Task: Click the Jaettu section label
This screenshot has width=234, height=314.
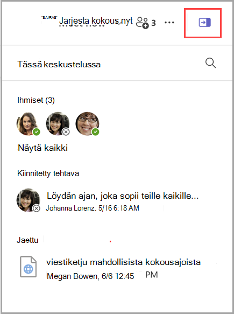Action: (x=27, y=240)
